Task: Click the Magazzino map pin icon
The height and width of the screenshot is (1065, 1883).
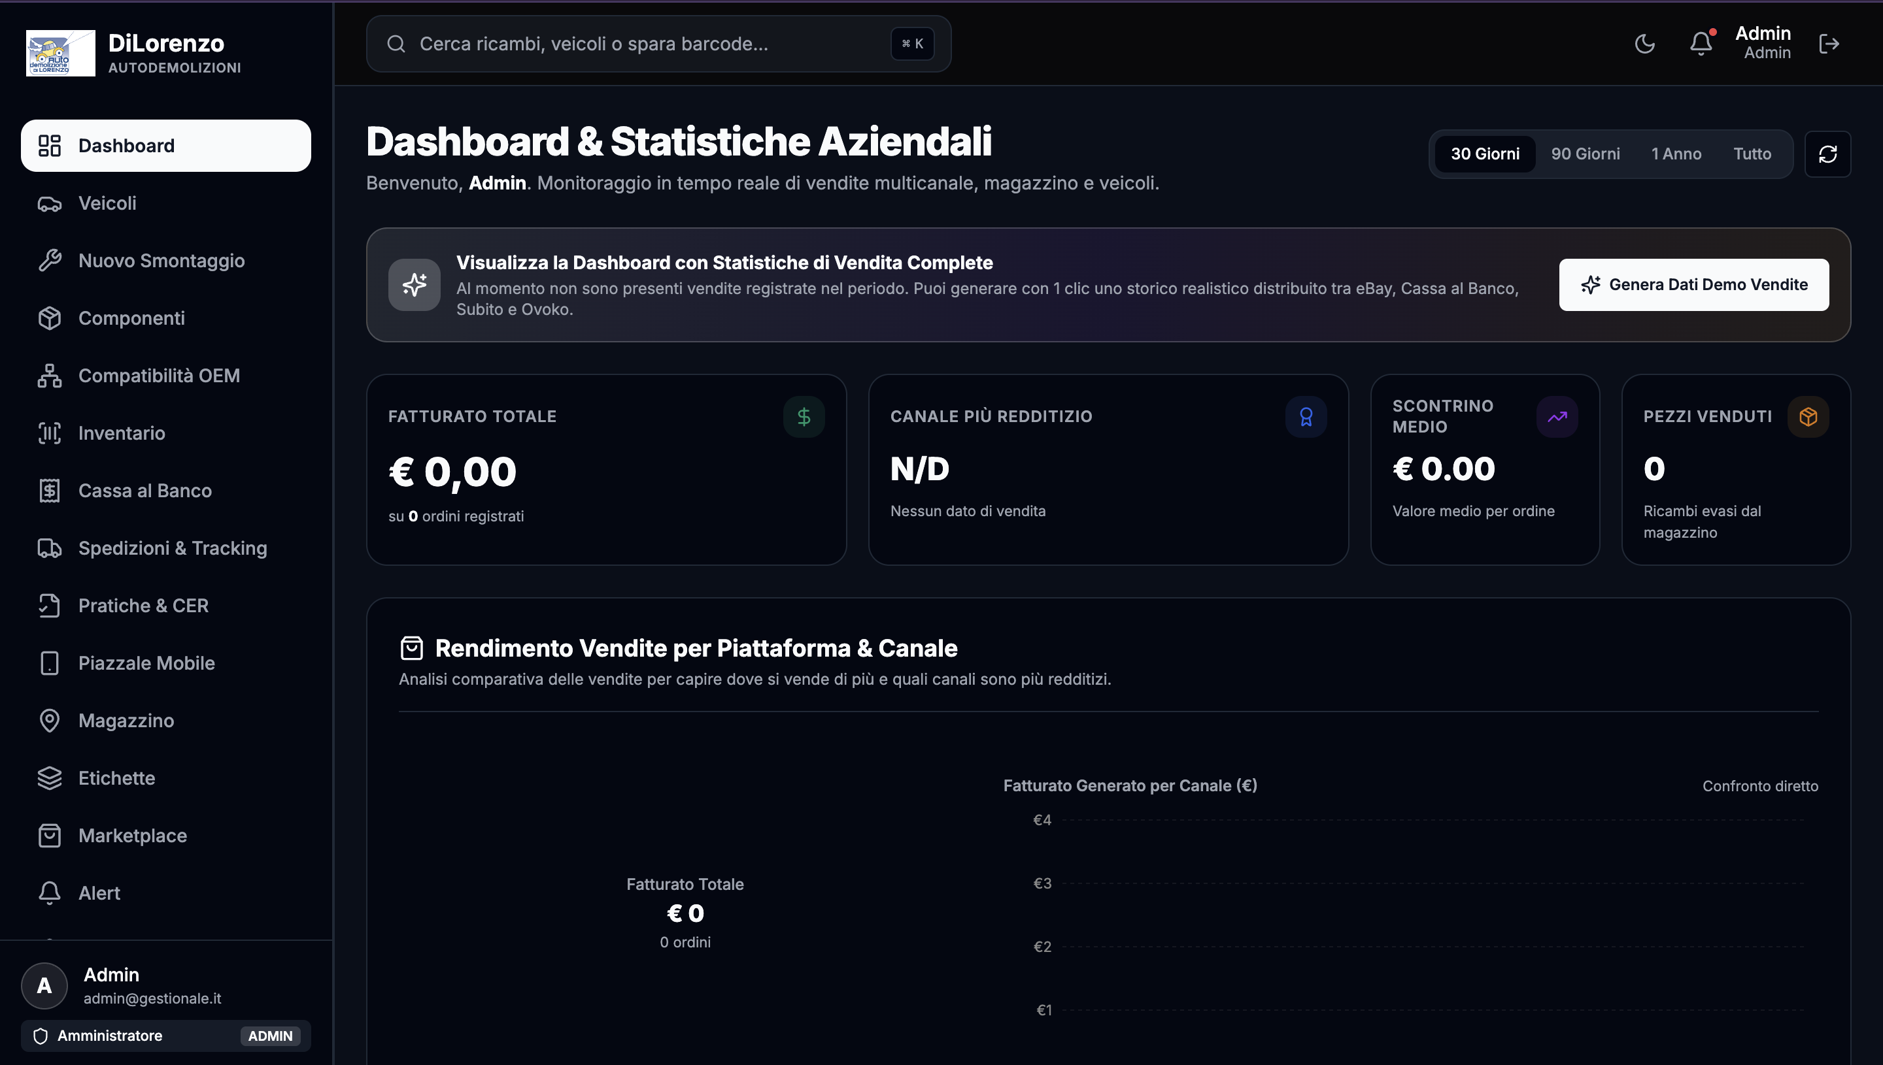Action: 50,721
